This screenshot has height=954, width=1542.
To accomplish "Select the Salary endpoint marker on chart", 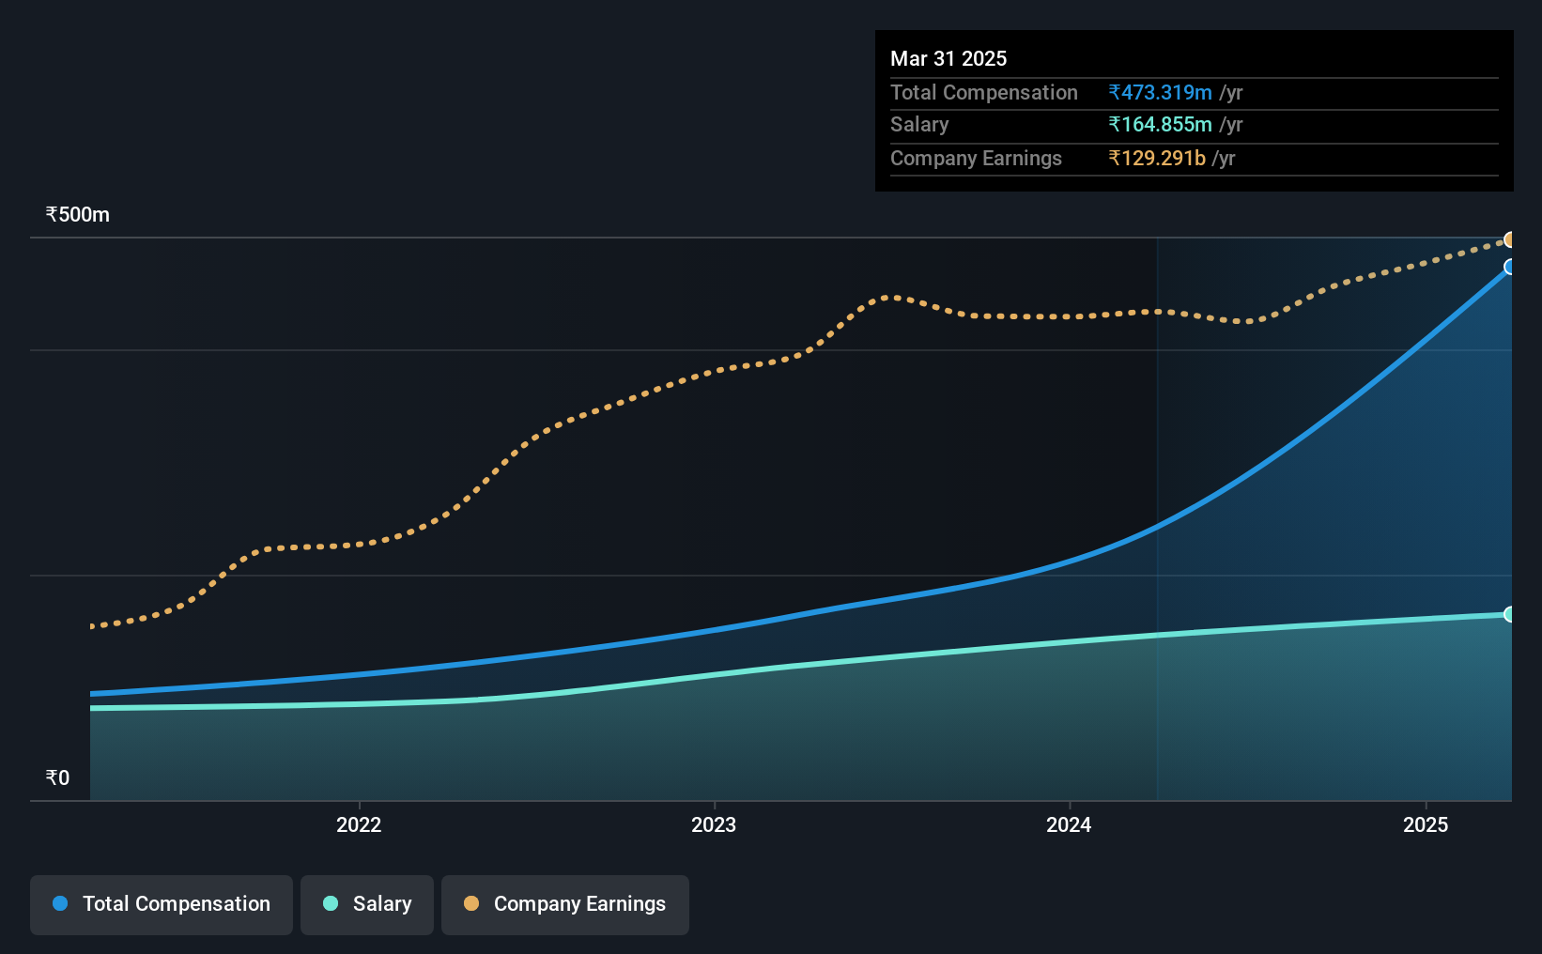I will 1510,614.
